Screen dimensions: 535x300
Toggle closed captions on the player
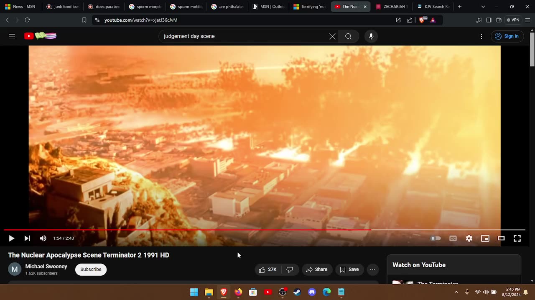(453, 238)
